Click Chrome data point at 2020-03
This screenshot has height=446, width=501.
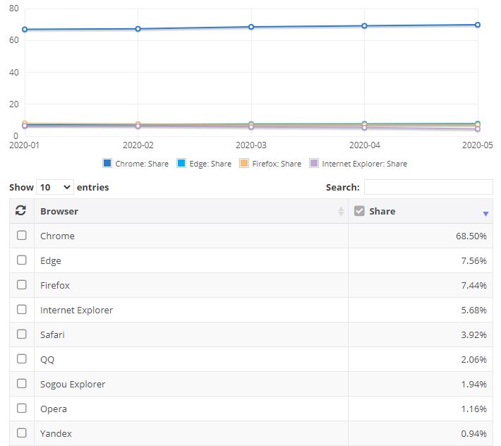252,27
